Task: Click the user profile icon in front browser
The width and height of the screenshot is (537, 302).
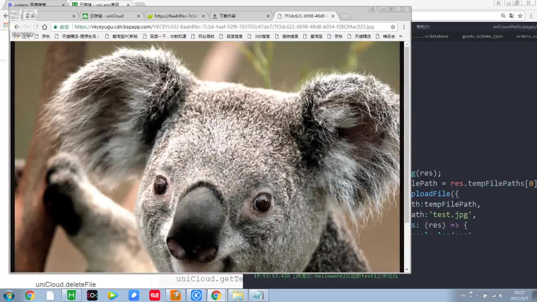Action: point(372,9)
